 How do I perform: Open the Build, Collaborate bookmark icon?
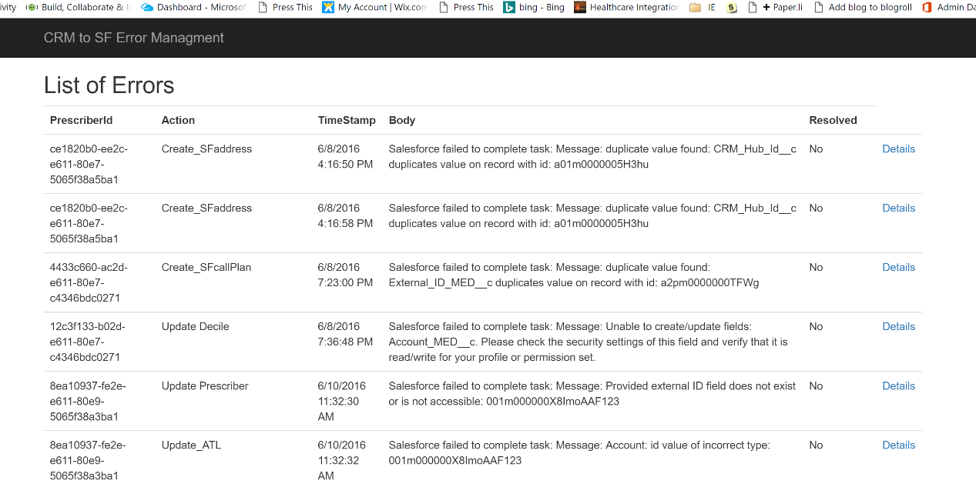pos(32,7)
